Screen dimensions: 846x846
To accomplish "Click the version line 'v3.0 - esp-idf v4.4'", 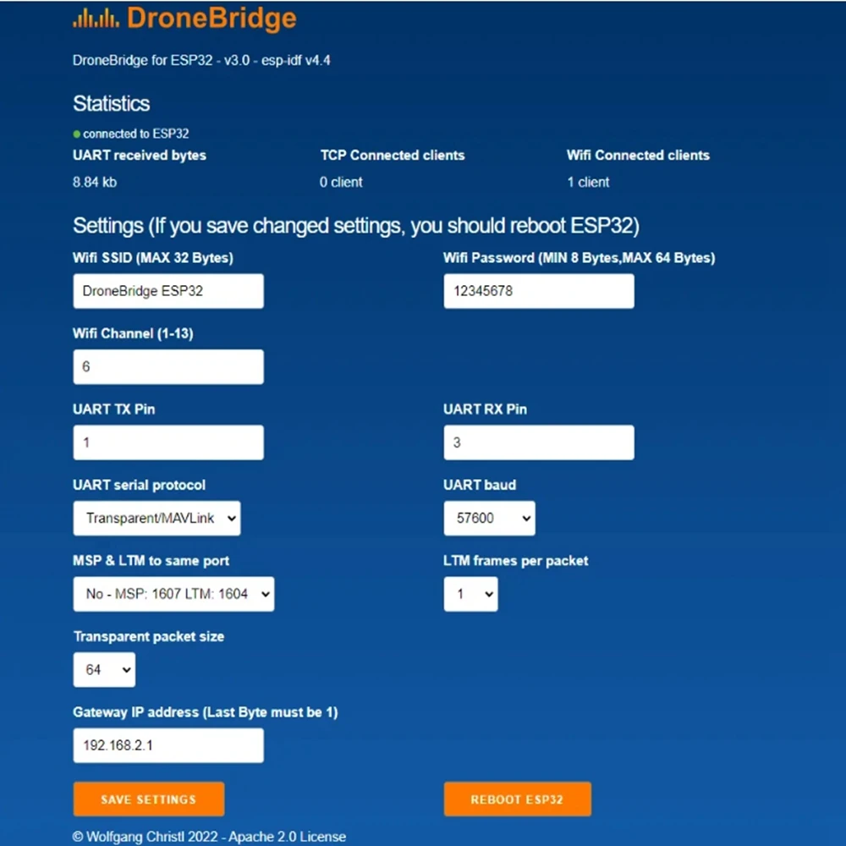I will pos(277,60).
